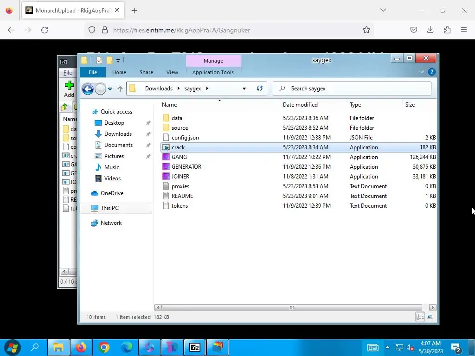Click the 7-Zip Add button
Image resolution: width=475 pixels, height=356 pixels.
[69, 89]
